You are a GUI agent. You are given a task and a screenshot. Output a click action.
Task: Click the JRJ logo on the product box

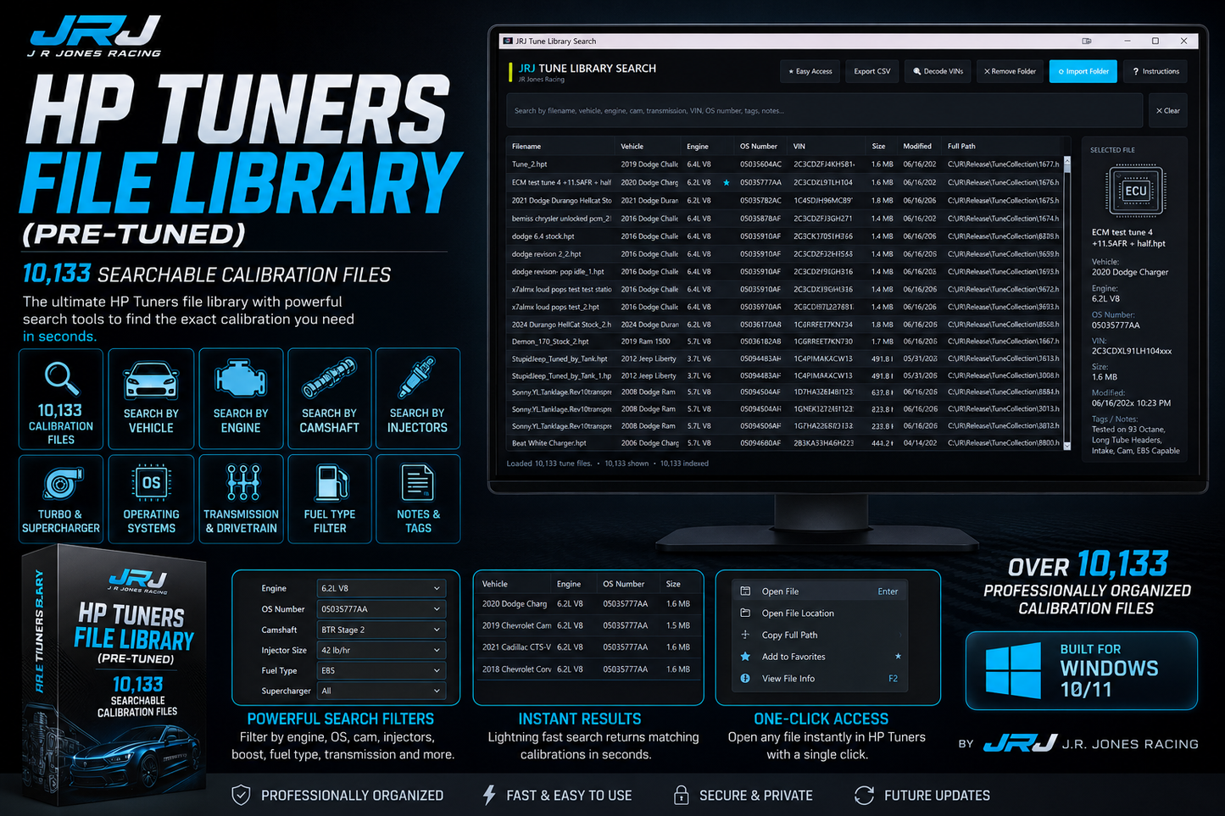pos(137,580)
